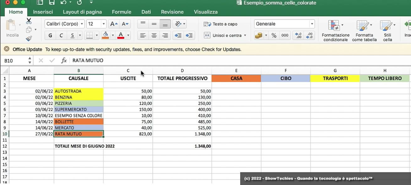Click the Unisci e centra button
Viewport: 411px width, 185px height.
coord(222,35)
